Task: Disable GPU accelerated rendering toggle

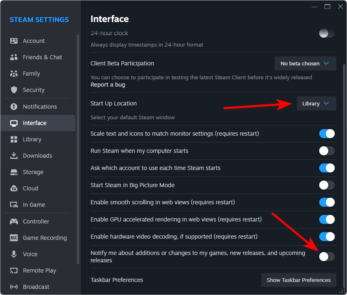Action: click(x=327, y=219)
